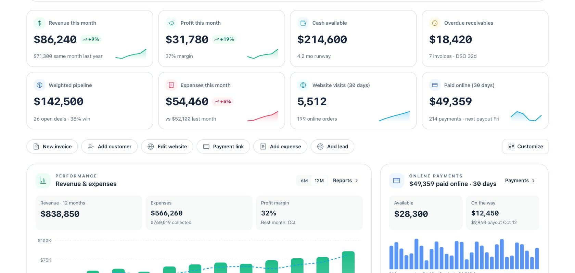Click the Paid online sparkline chart
This screenshot has height=273, width=575.
click(x=526, y=116)
